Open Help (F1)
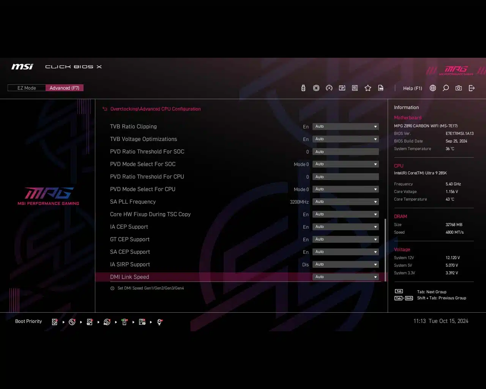Screen dimensions: 486x389 [412, 88]
